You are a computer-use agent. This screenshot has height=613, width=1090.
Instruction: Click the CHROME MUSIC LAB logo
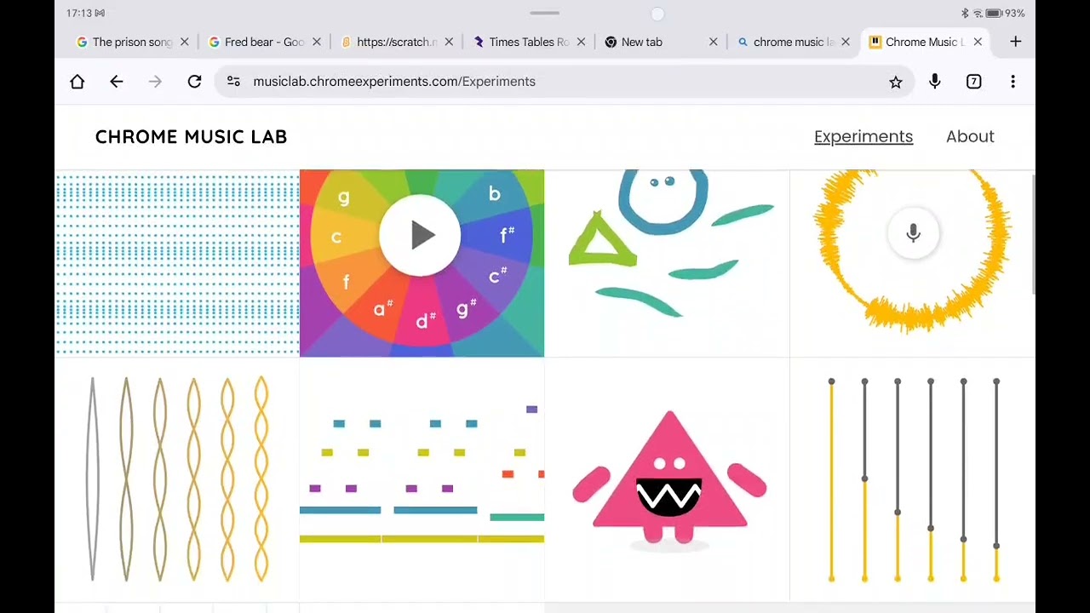pos(191,136)
